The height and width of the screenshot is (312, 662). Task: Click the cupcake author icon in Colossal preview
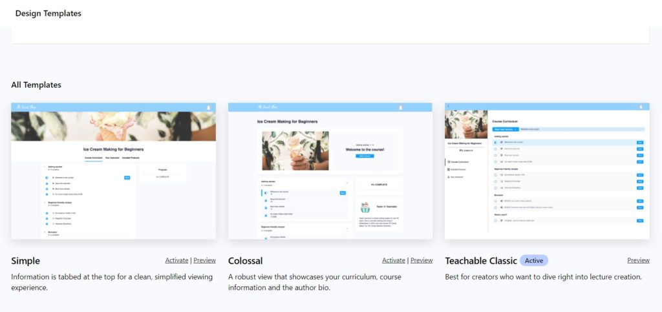click(366, 208)
